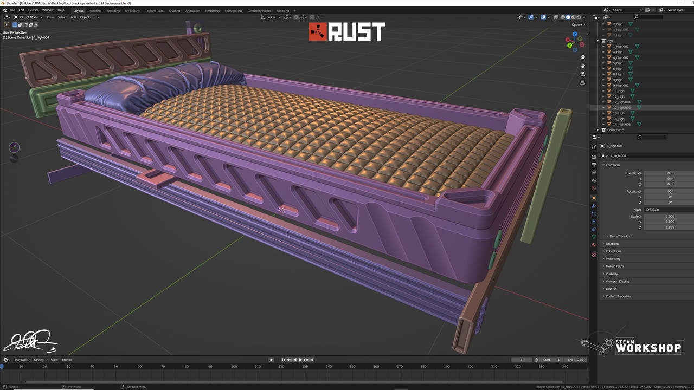Open the Add menu in viewport header
The width and height of the screenshot is (694, 390).
pos(73,17)
